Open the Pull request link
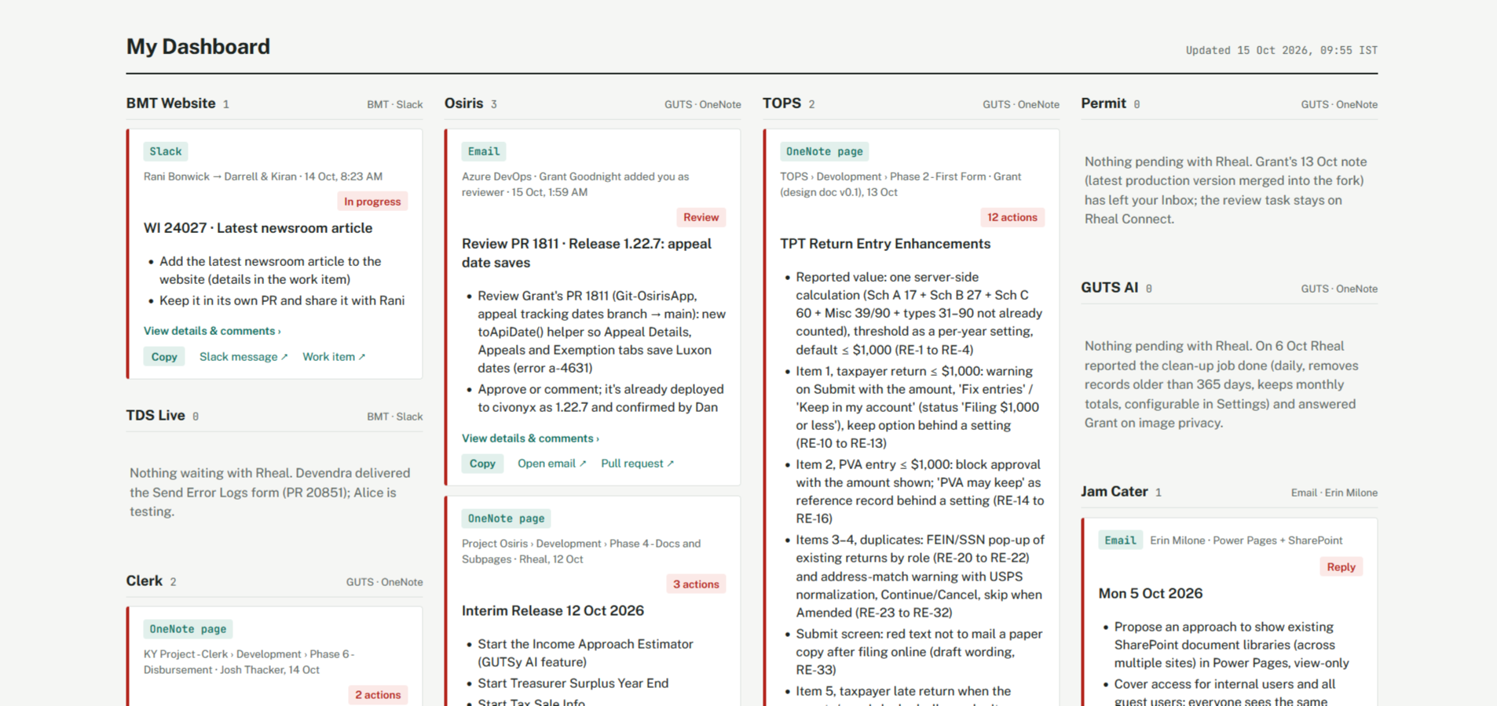Screen dimensions: 1497x706 click(x=637, y=464)
